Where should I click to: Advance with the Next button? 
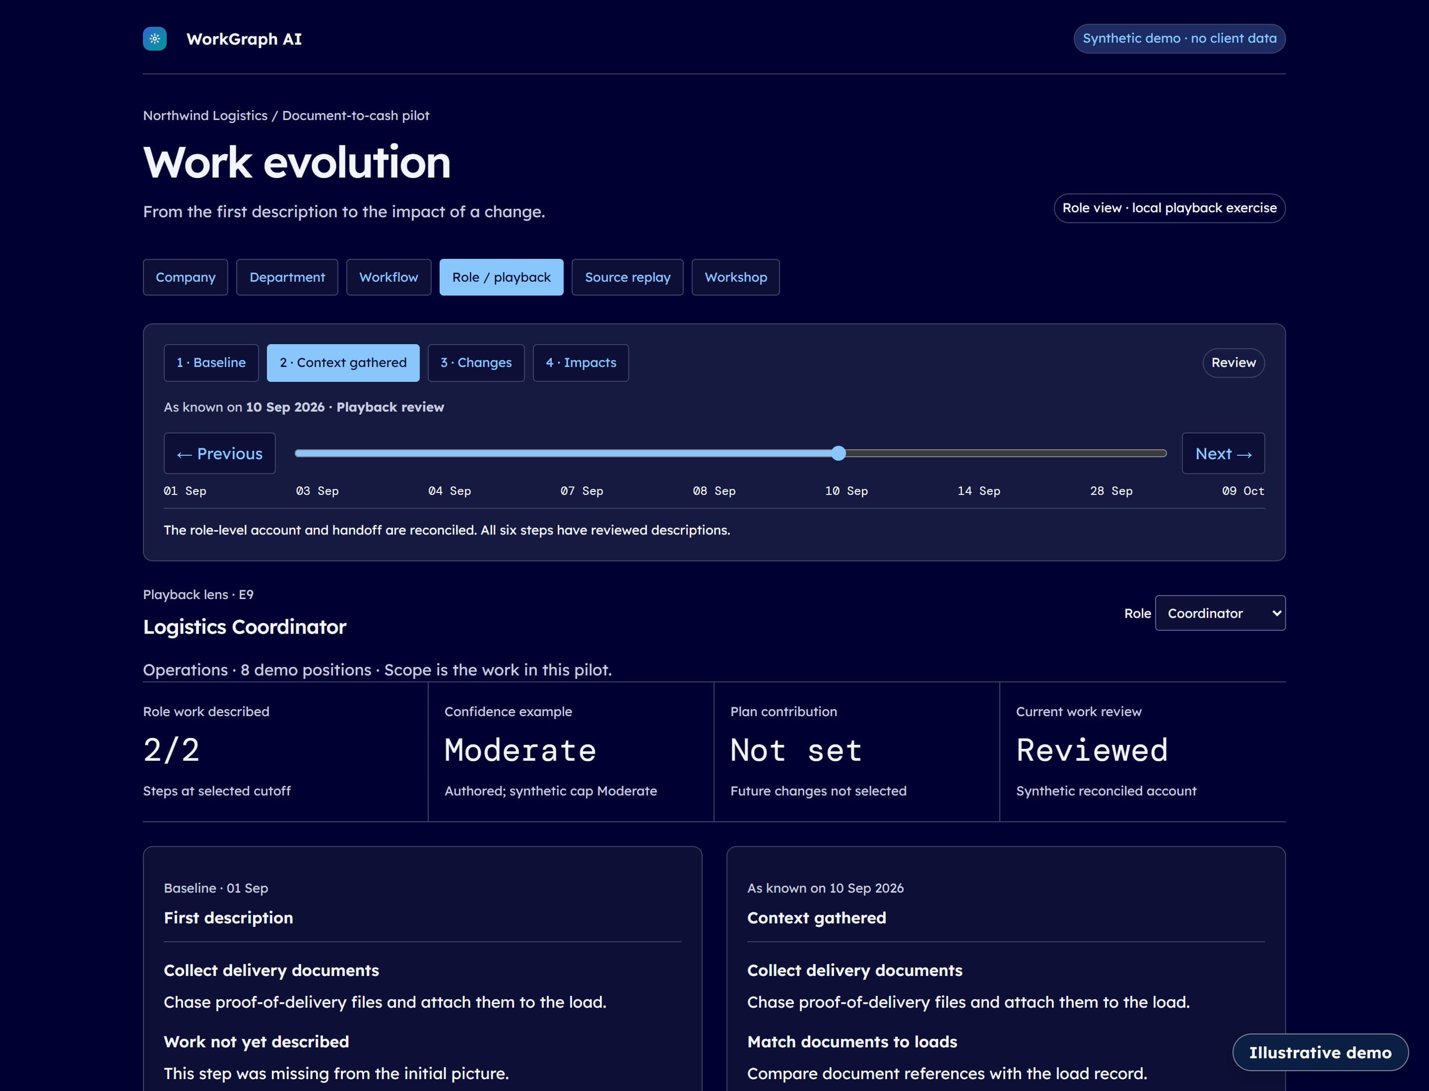point(1223,453)
